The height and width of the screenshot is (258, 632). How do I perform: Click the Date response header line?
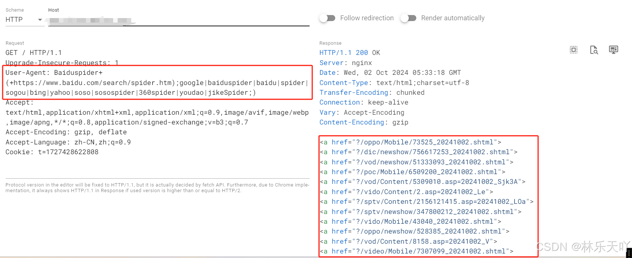(390, 73)
